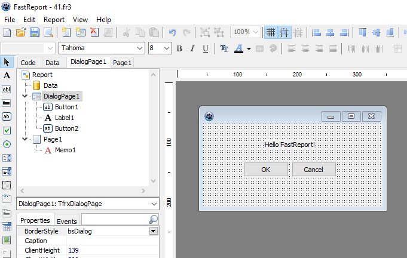The height and width of the screenshot is (258, 407).
Task: Click the OK button on dialog form
Action: pos(266,170)
